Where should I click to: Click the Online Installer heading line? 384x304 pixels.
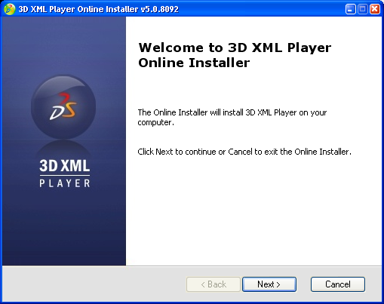(x=194, y=63)
